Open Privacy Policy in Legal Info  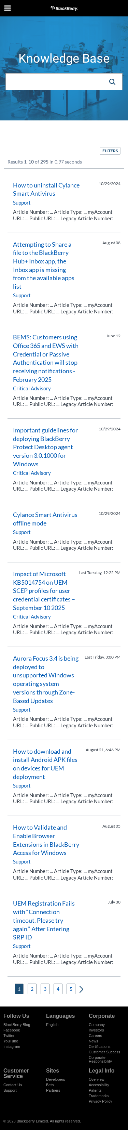tap(100, 1101)
